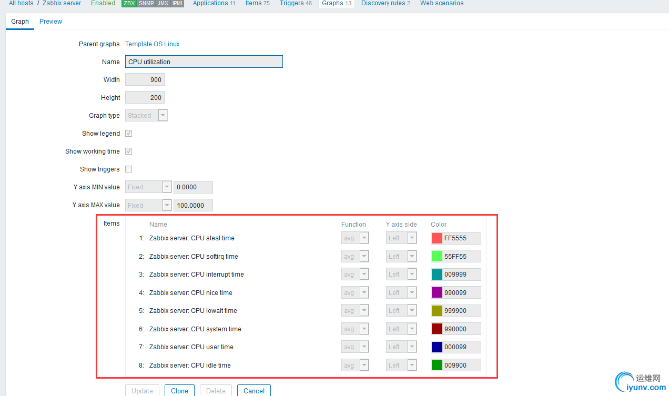Click the Name field containing CPU utilization
The width and height of the screenshot is (669, 396).
pos(204,62)
